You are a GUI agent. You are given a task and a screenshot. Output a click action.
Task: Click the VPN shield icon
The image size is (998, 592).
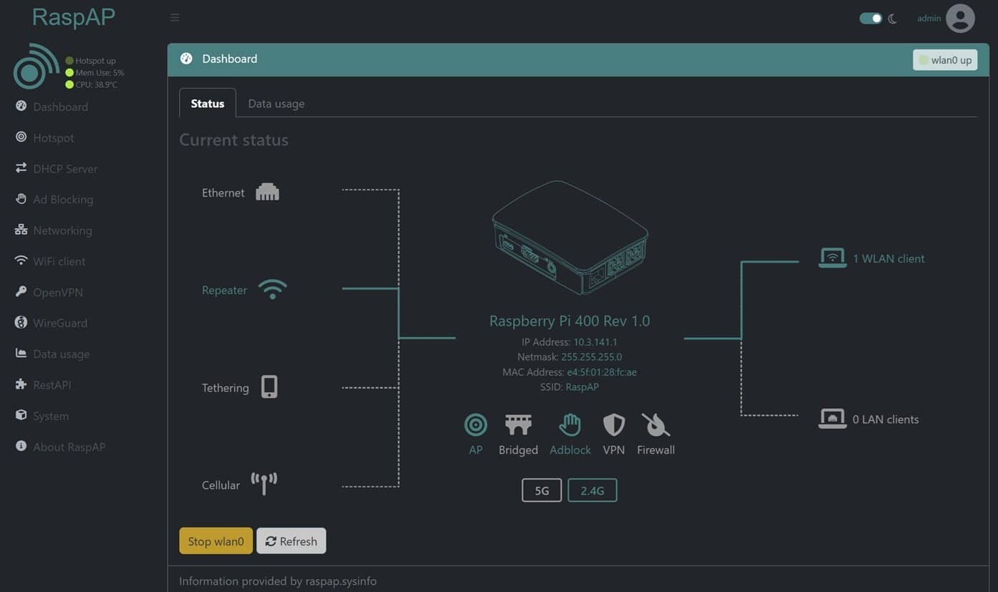coord(613,424)
